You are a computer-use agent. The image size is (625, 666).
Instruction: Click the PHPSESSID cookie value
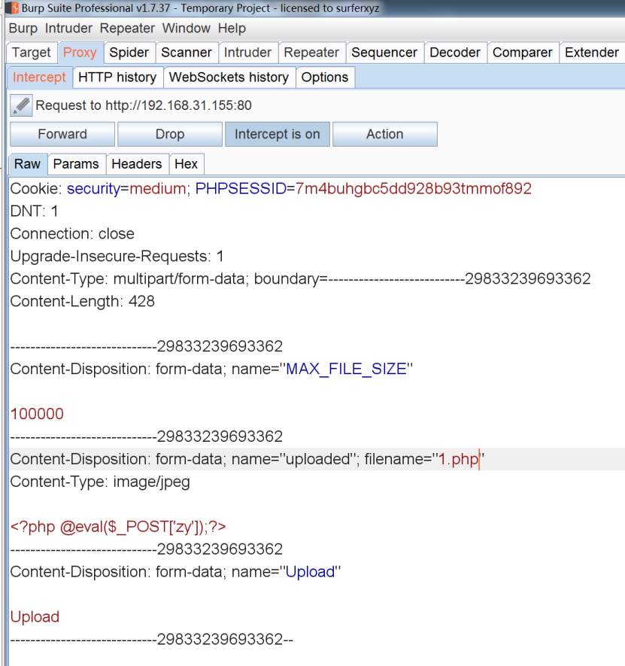413,189
